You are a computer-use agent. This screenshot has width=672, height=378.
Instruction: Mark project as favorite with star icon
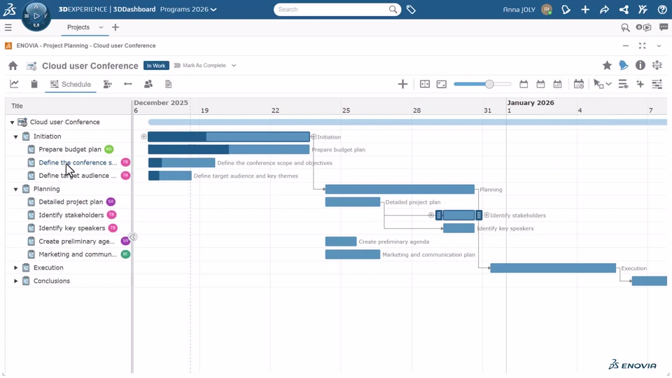(x=607, y=65)
